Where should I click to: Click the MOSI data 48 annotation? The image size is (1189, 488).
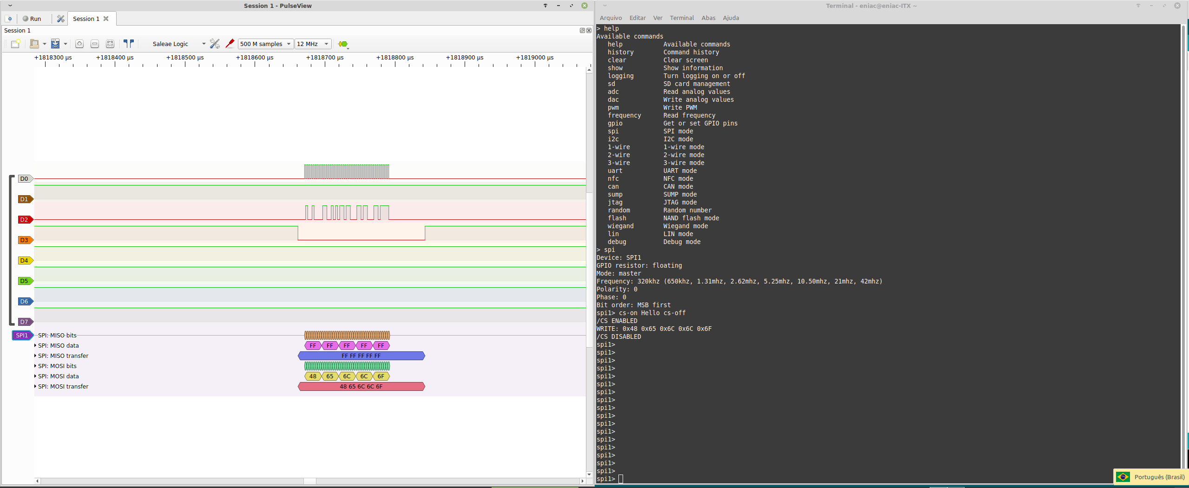[313, 376]
